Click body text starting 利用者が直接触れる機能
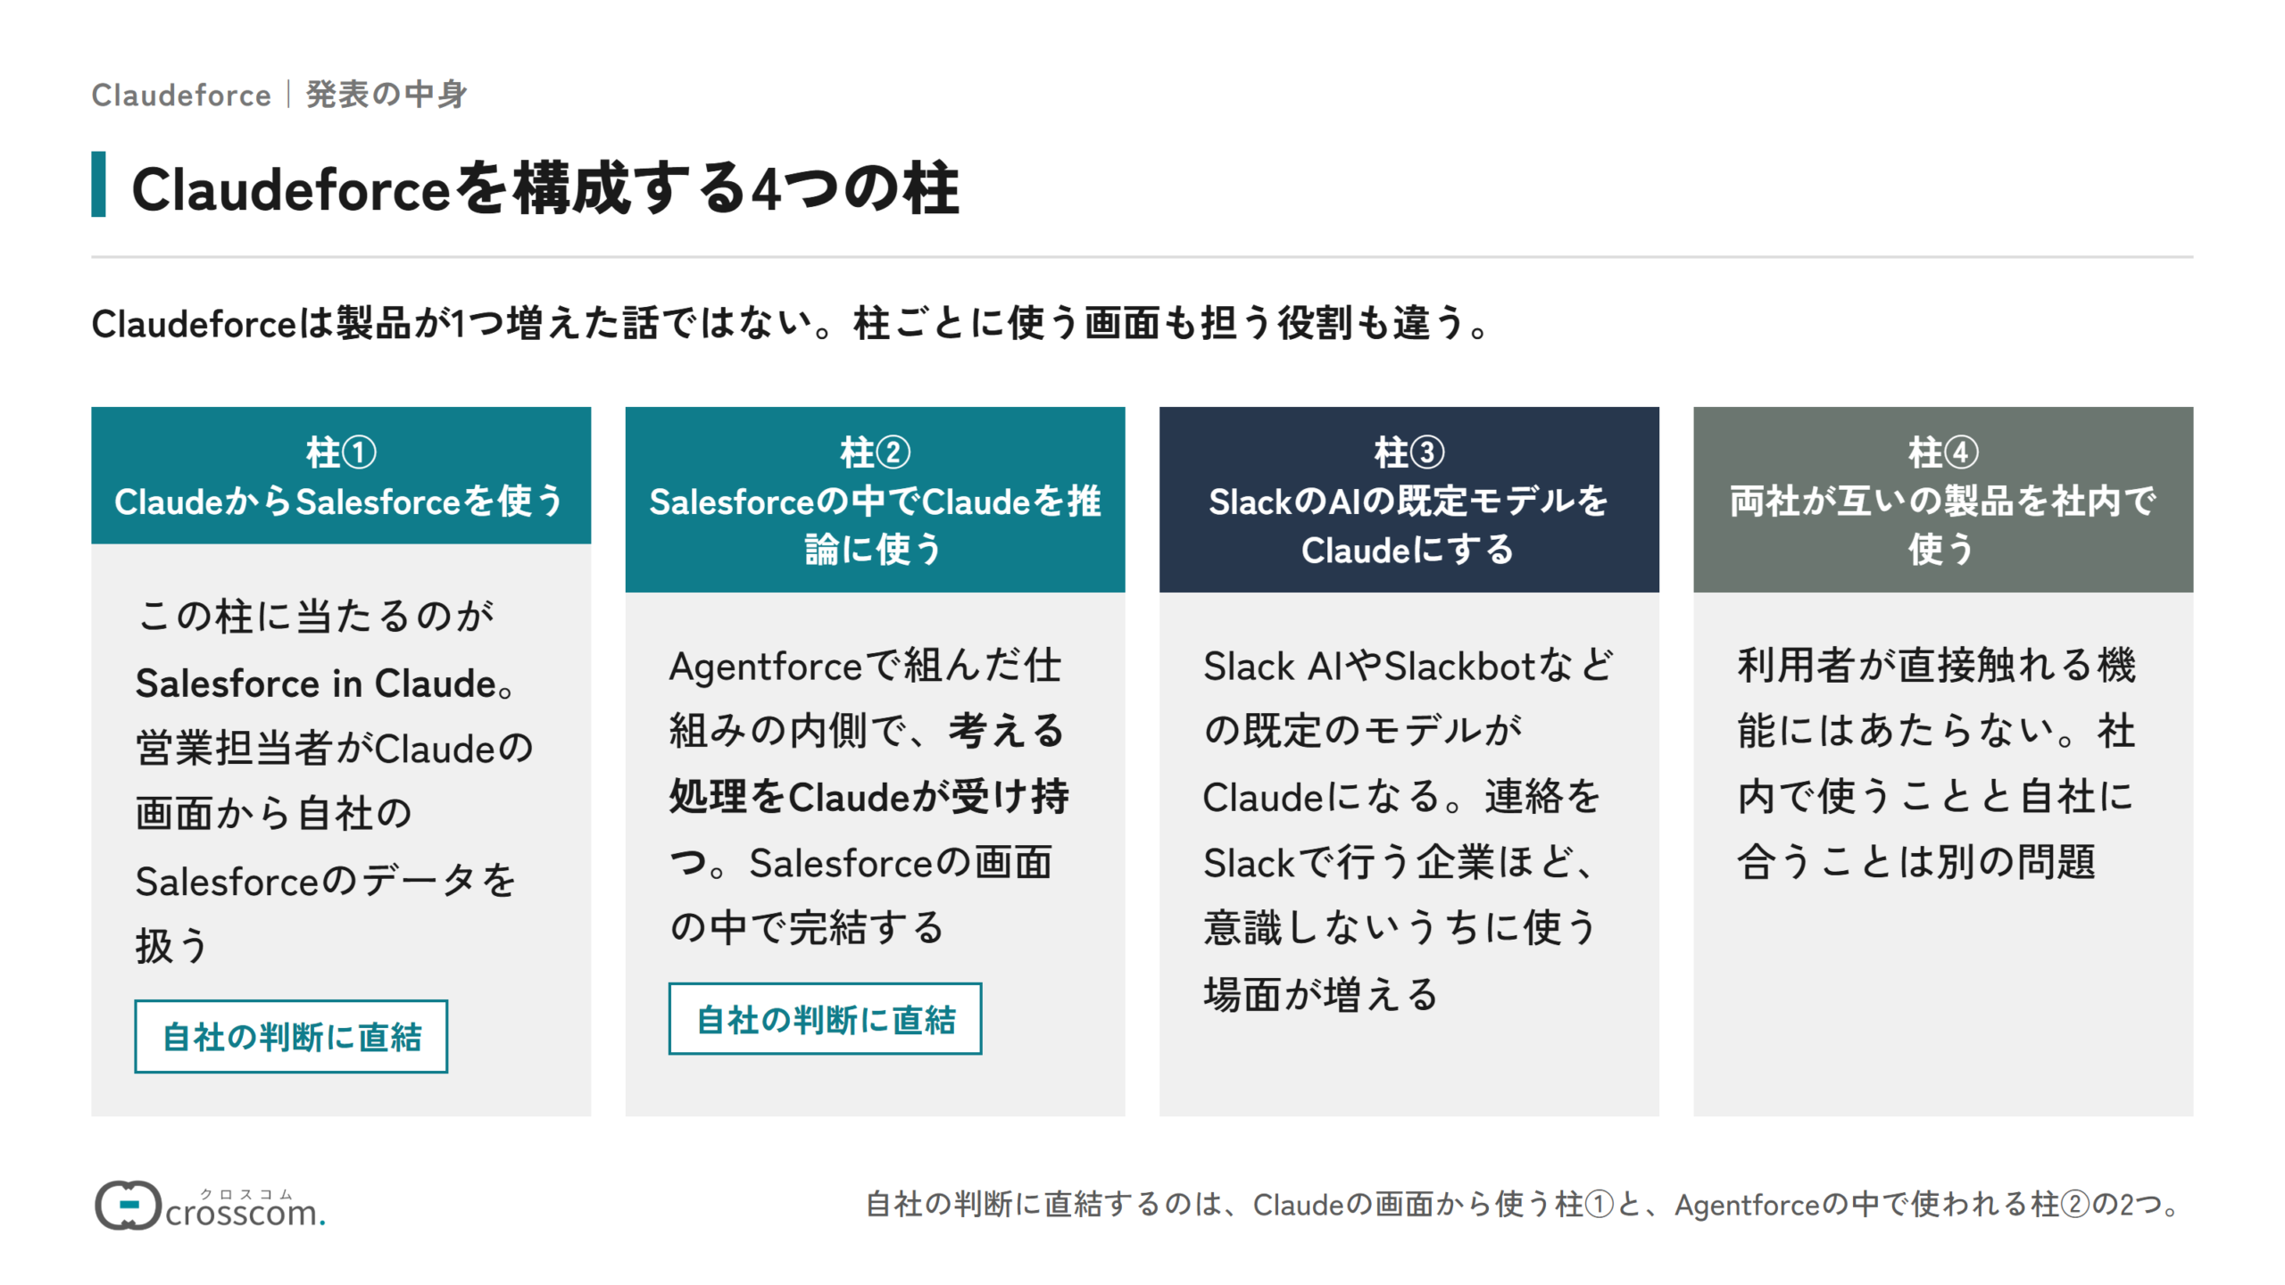This screenshot has width=2285, height=1285. 1936,763
